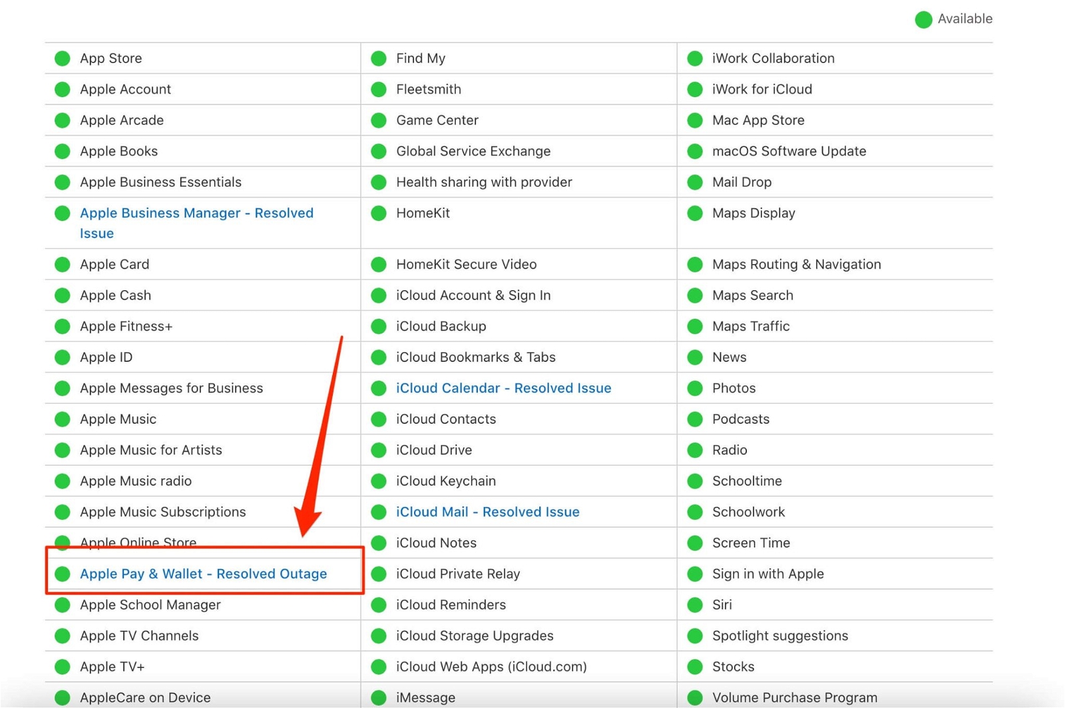Click the status dot next to Apple Card
This screenshot has height=708, width=1065.
click(x=63, y=264)
